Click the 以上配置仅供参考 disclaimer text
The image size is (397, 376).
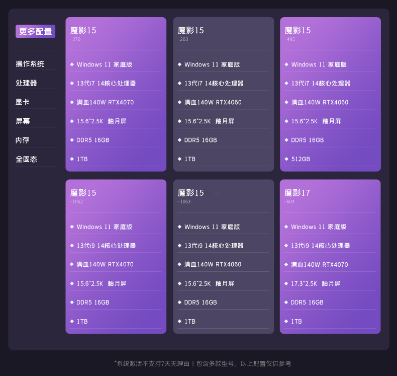pos(266,363)
